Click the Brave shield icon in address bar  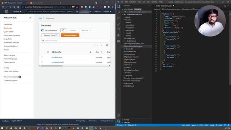(x=73, y=7)
